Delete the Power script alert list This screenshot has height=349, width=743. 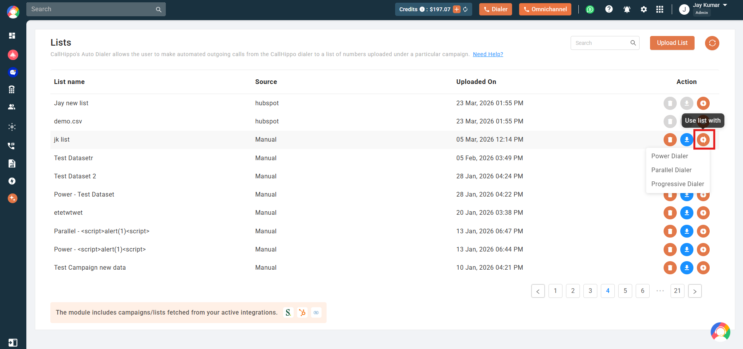click(x=670, y=250)
